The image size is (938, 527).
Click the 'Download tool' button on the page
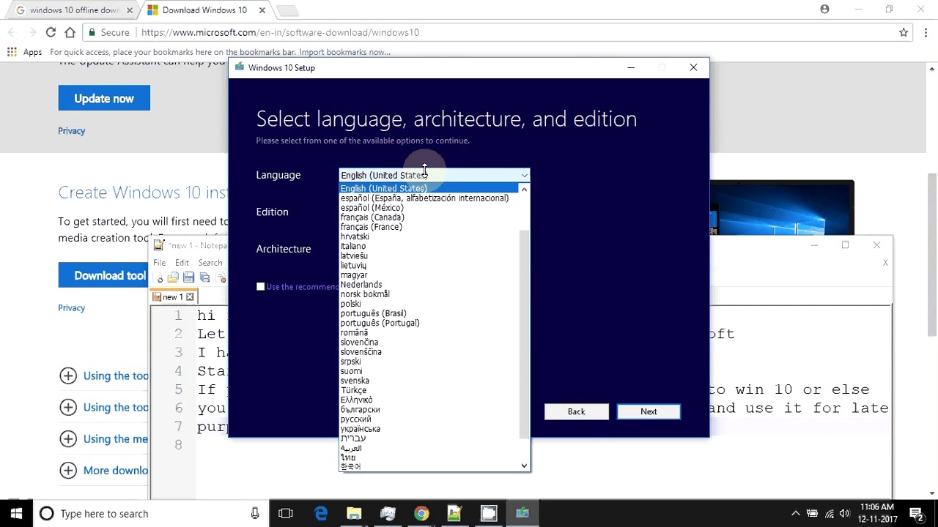[x=103, y=275]
